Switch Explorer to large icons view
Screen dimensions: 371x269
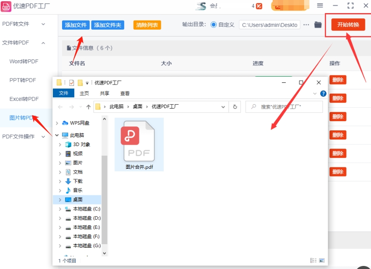(322, 260)
